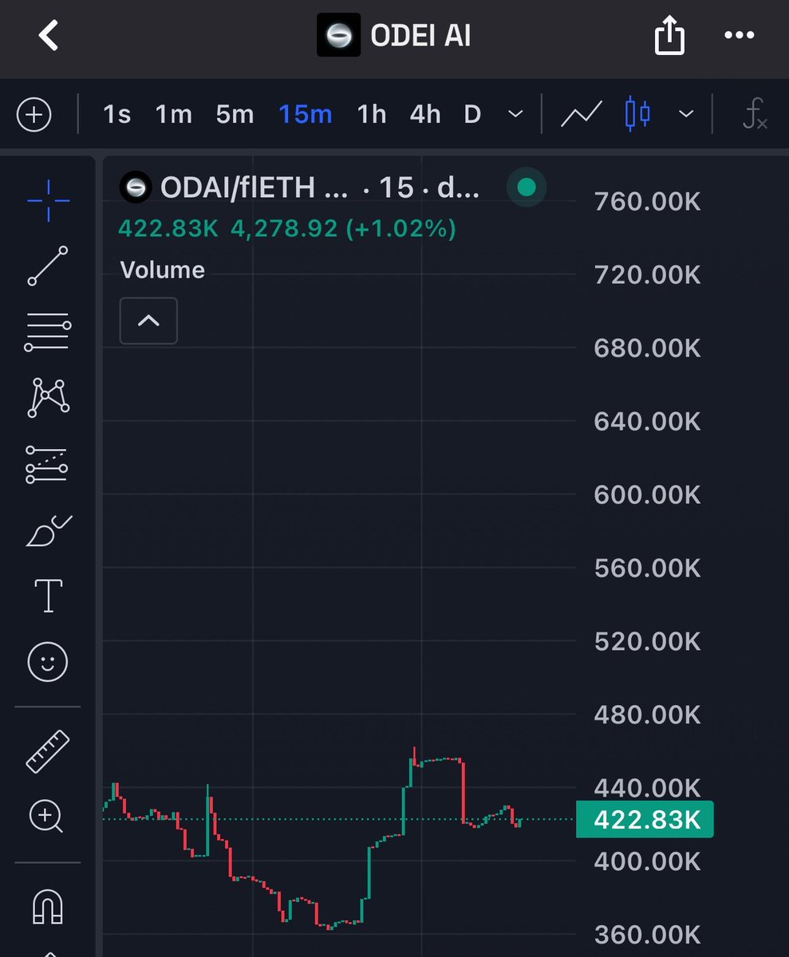Click the 440.00K price axis label
Image resolution: width=789 pixels, height=957 pixels.
point(648,788)
